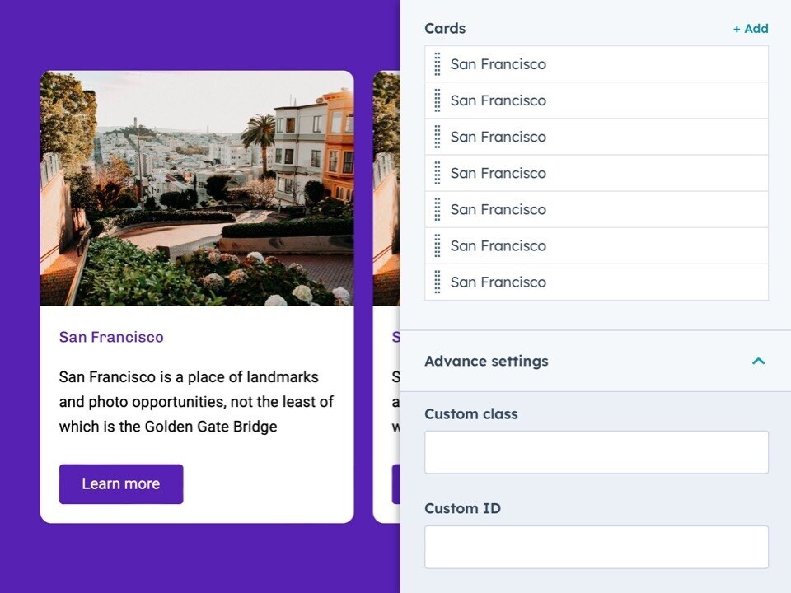This screenshot has width=791, height=593.
Task: Click the partially visible second card image
Action: tap(386, 189)
